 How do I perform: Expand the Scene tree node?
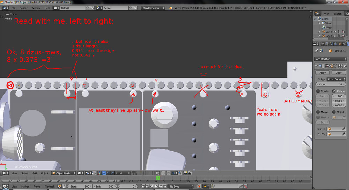point(315,19)
